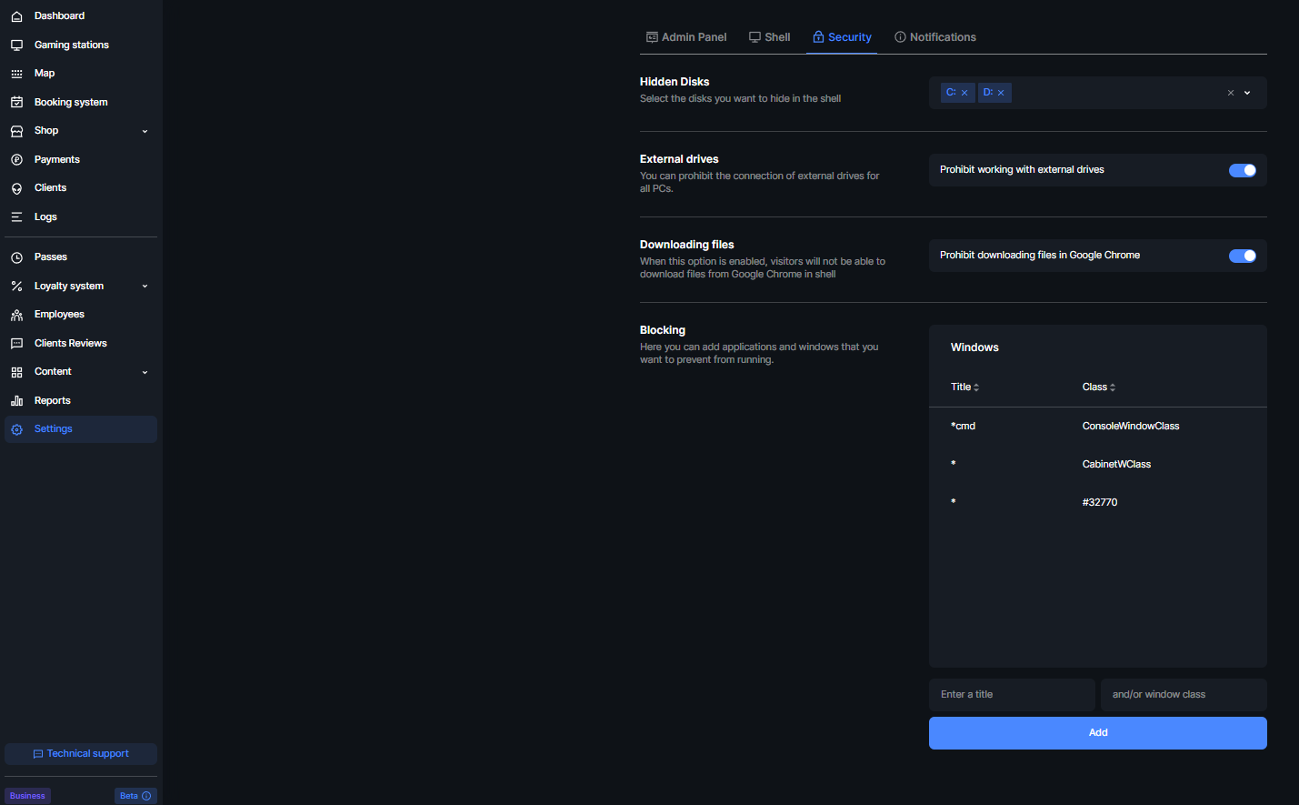This screenshot has width=1299, height=805.
Task: Expand the Shop menu
Action: coord(144,130)
